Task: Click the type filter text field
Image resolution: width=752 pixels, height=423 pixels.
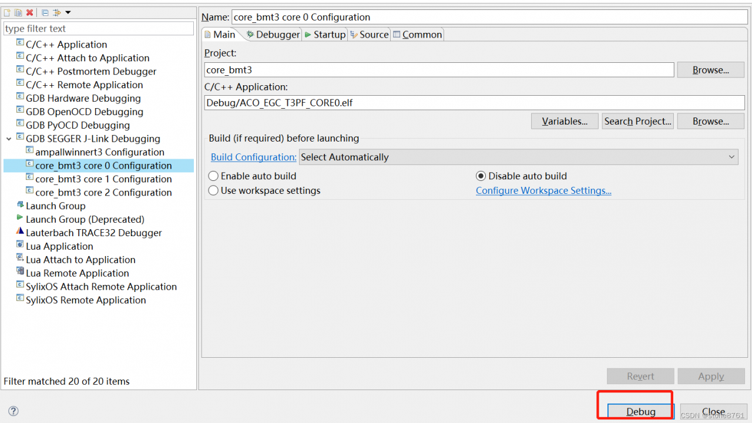Action: pos(98,28)
